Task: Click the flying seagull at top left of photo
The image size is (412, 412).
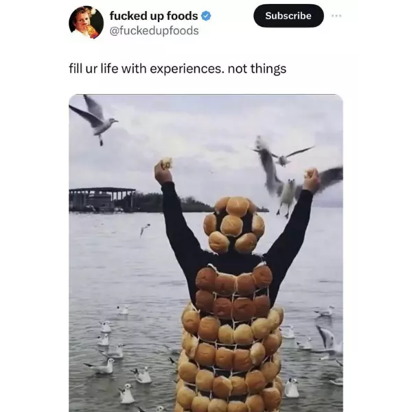Action: tap(94, 118)
